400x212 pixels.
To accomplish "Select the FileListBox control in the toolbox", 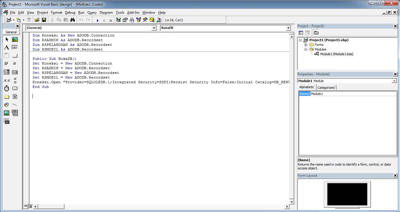I will pos(15,97).
